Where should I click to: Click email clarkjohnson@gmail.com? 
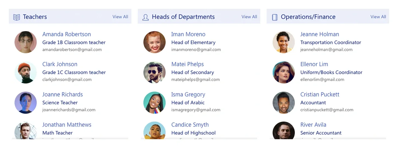point(67,80)
